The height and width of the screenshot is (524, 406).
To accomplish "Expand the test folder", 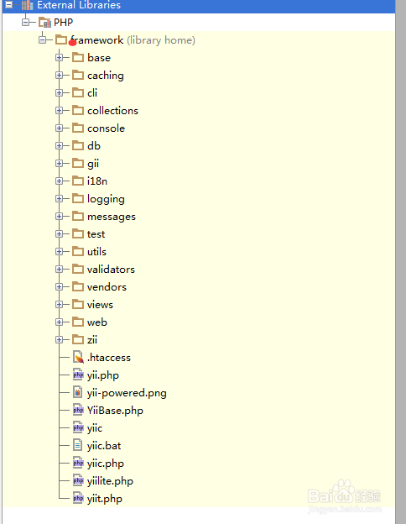I will pyautogui.click(x=59, y=234).
